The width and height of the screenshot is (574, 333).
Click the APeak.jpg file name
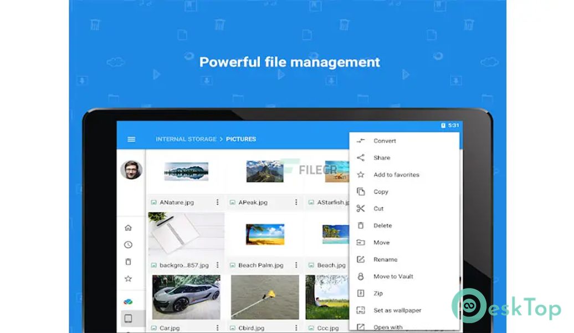253,202
